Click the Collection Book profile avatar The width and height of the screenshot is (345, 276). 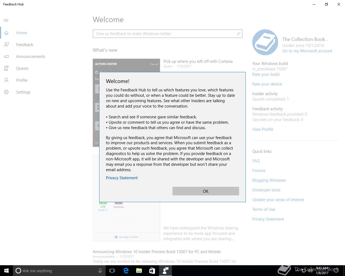click(x=265, y=42)
